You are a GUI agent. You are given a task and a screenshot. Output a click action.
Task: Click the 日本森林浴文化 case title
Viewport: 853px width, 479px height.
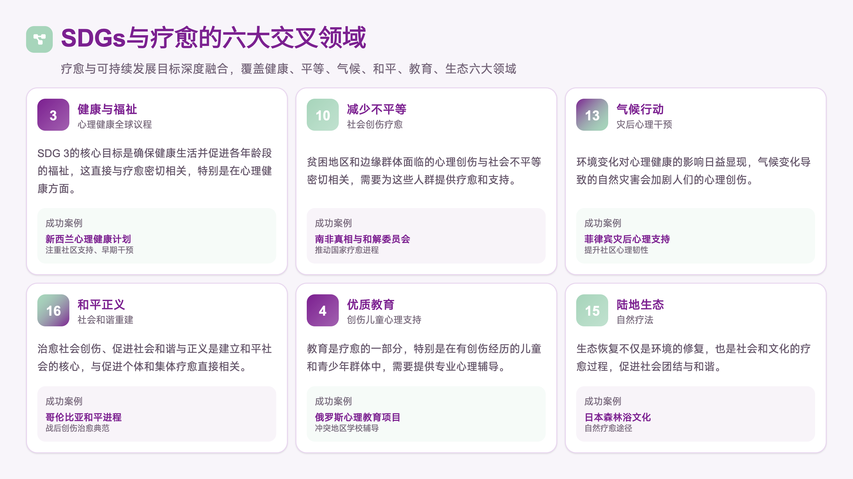point(618,417)
